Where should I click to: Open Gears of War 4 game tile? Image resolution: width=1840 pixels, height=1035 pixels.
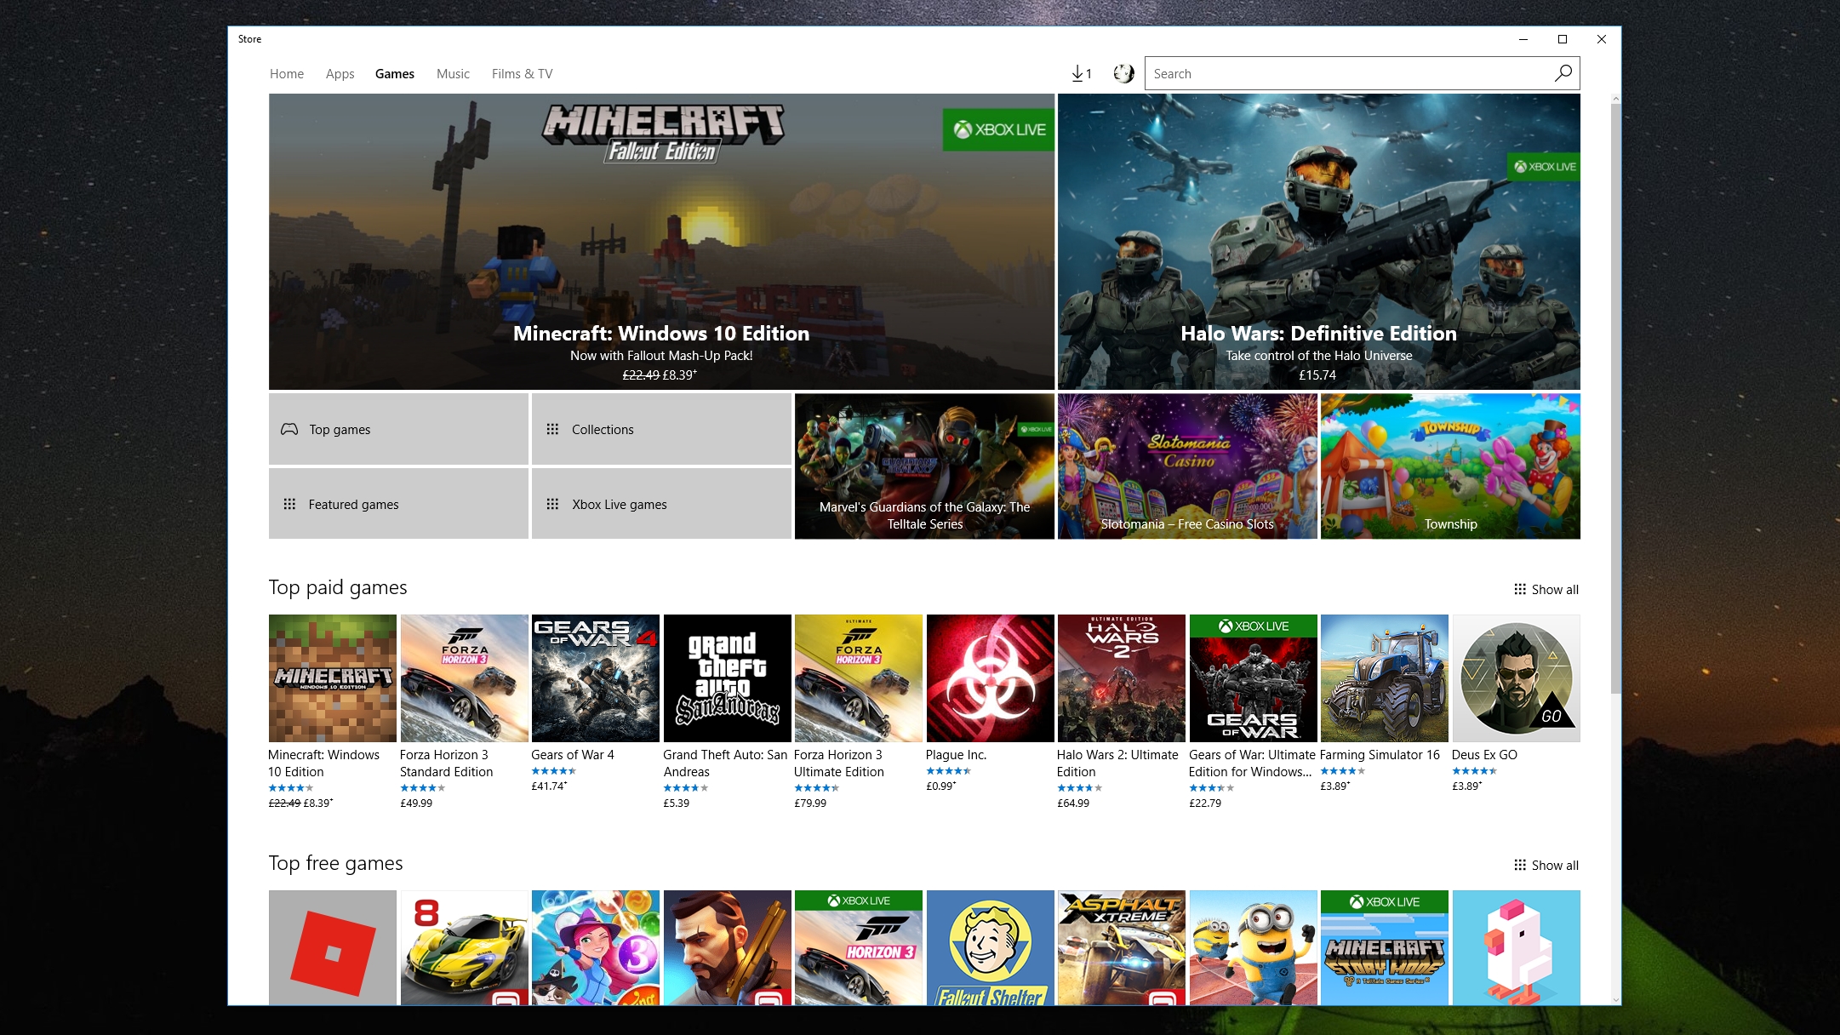click(596, 678)
